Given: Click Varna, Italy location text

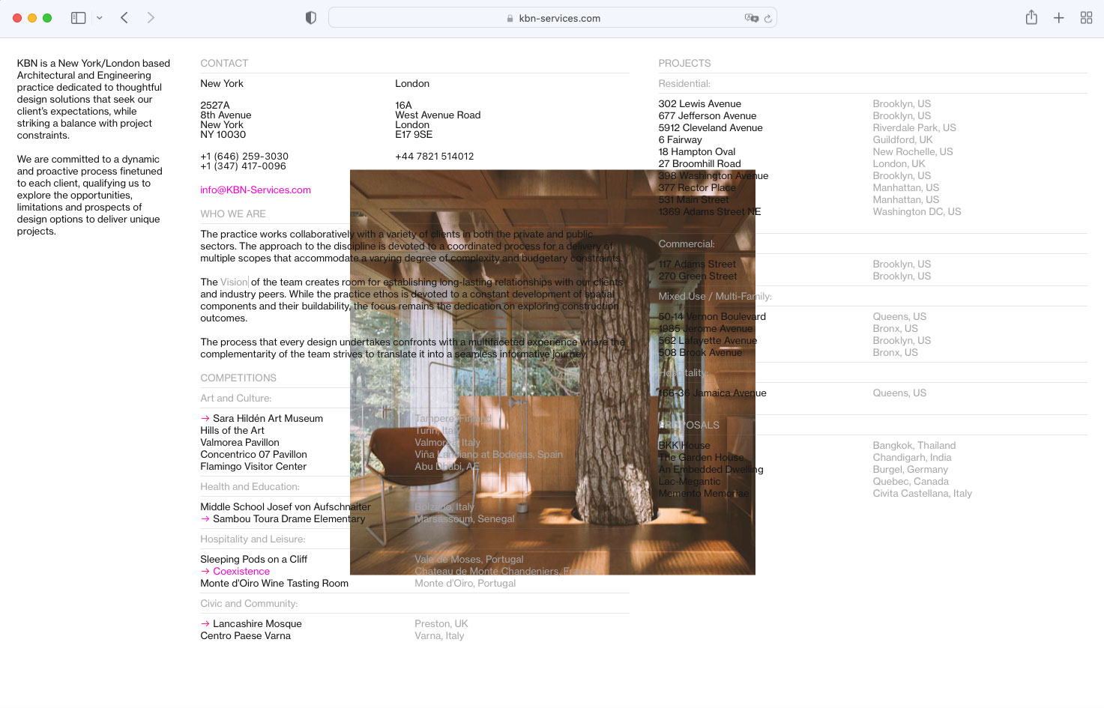Looking at the screenshot, I should [x=439, y=636].
